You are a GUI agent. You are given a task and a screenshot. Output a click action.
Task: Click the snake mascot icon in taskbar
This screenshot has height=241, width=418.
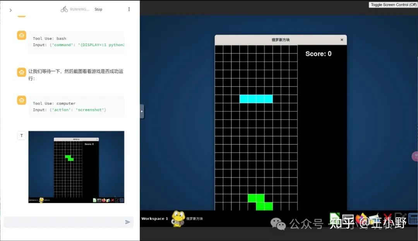[x=178, y=219]
